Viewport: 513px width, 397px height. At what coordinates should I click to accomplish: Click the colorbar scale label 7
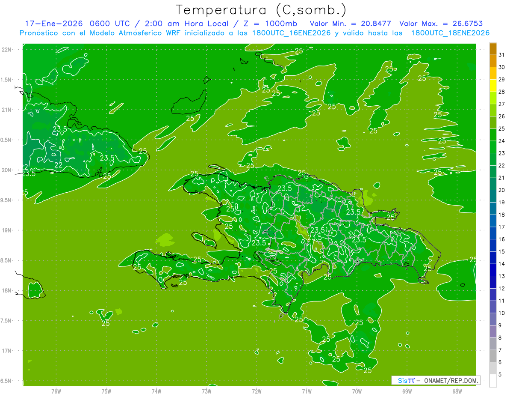point(500,350)
